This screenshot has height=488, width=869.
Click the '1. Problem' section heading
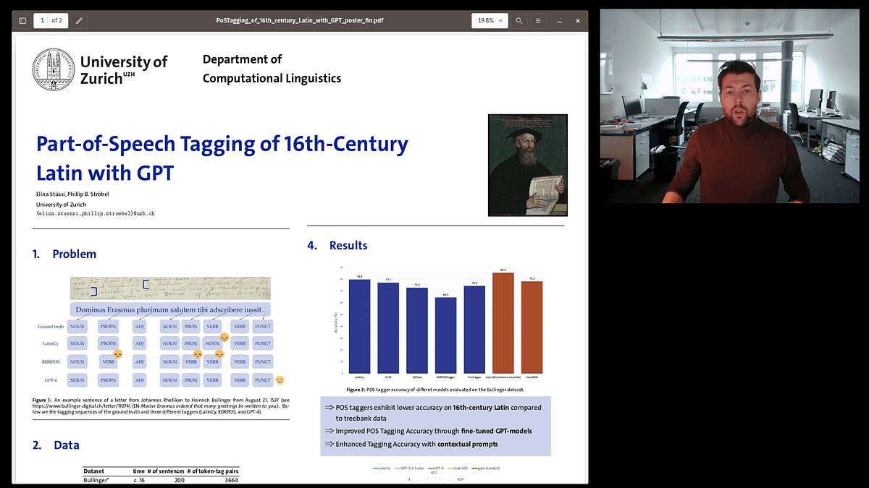(x=64, y=254)
